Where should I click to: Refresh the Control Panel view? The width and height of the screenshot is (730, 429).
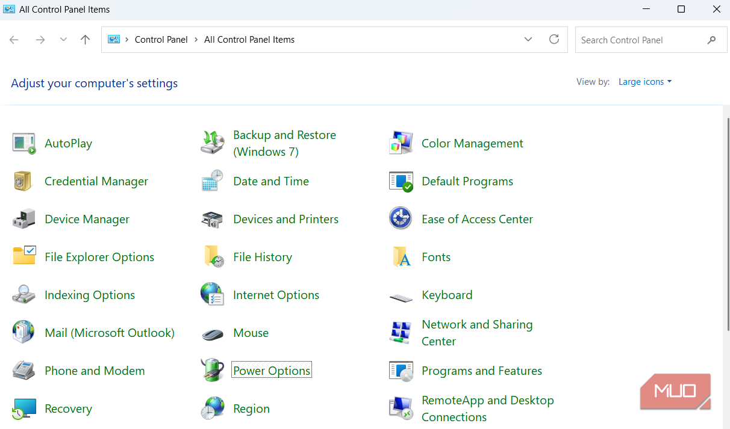(x=554, y=39)
